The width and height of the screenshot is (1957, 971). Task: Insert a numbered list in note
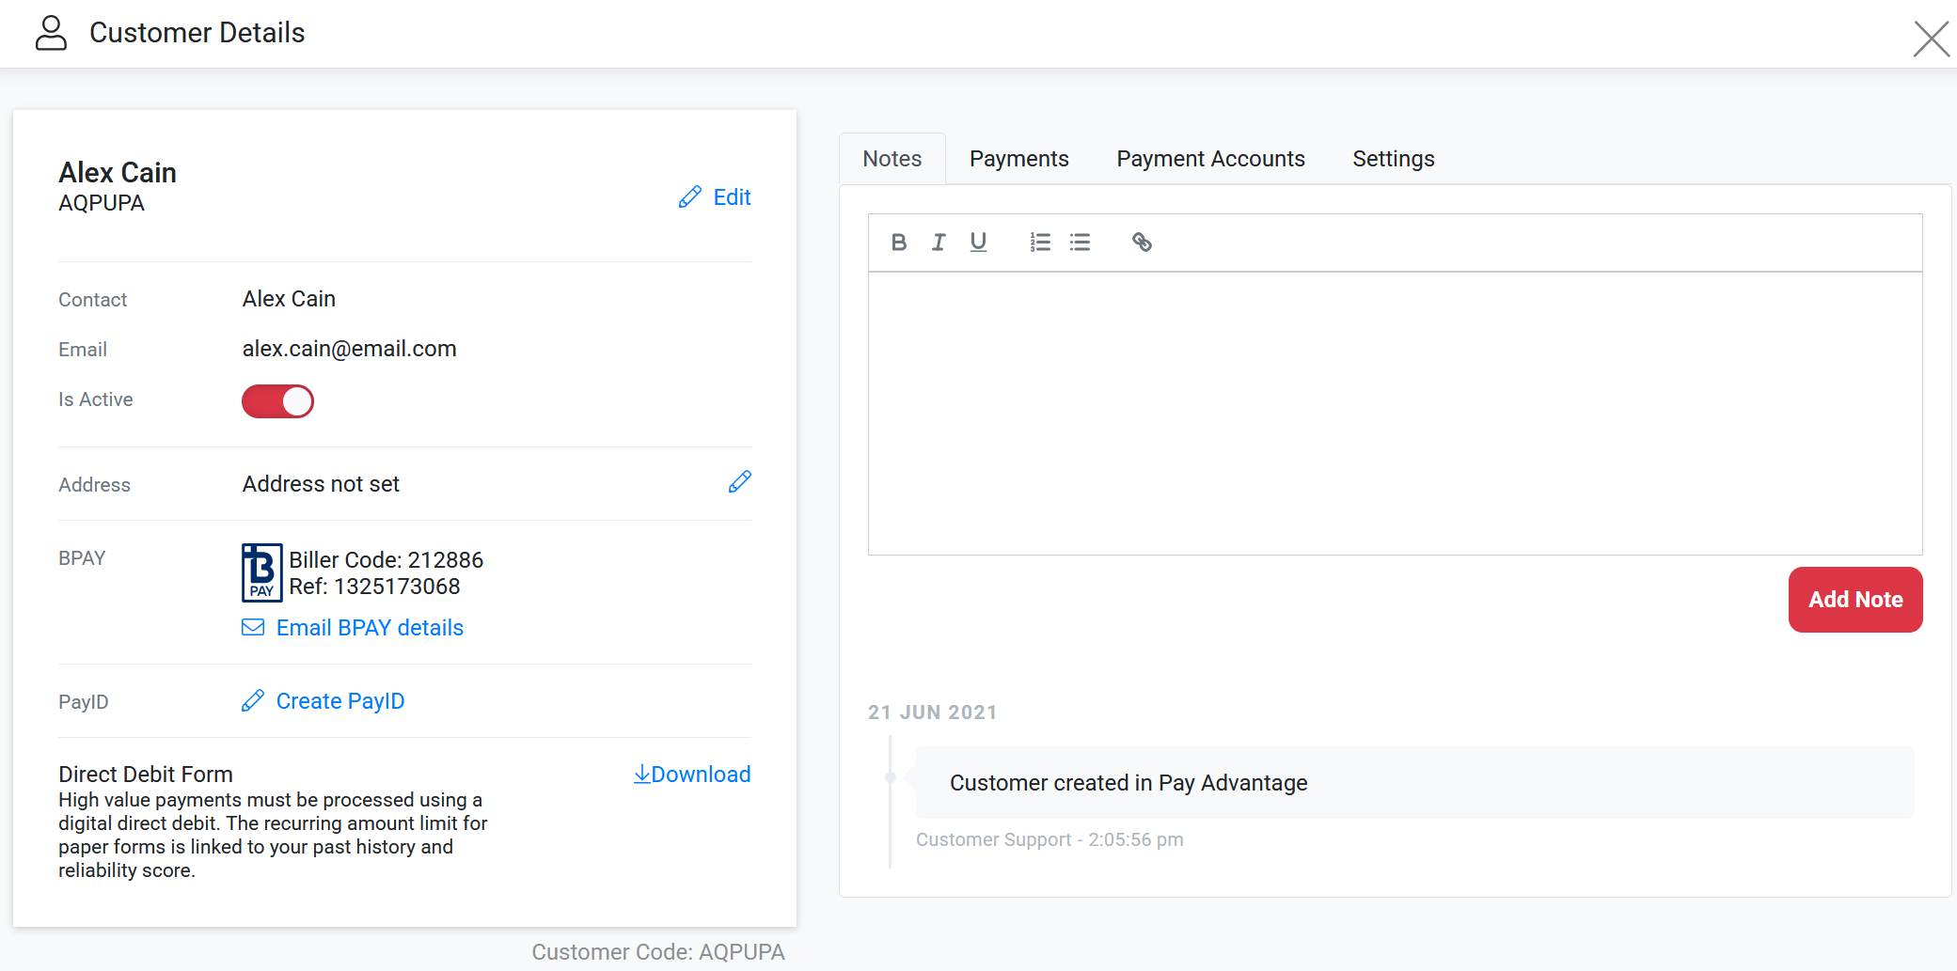[1039, 243]
